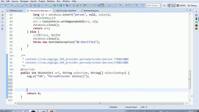Minimize the editor area icon
Viewport: 199px width, 112px height.
point(187,10)
